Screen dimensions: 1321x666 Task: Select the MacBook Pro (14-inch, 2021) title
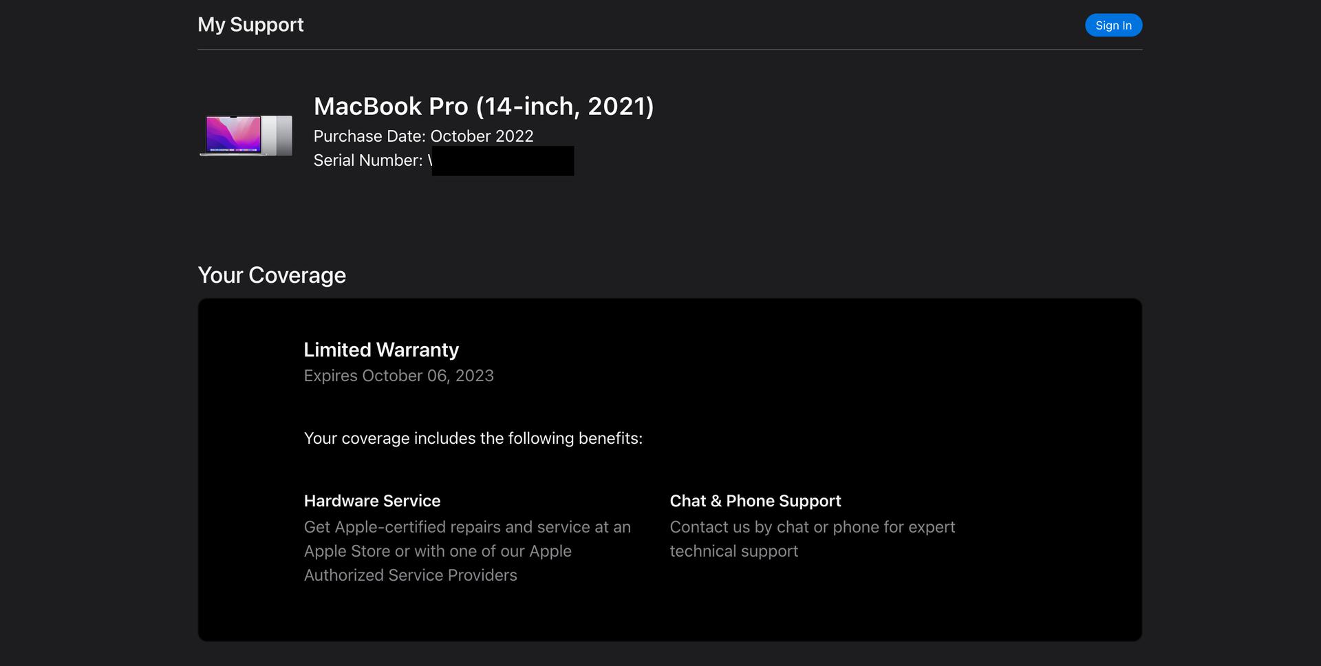click(484, 106)
